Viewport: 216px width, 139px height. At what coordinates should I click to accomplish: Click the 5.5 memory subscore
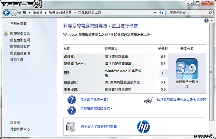coord(163,64)
